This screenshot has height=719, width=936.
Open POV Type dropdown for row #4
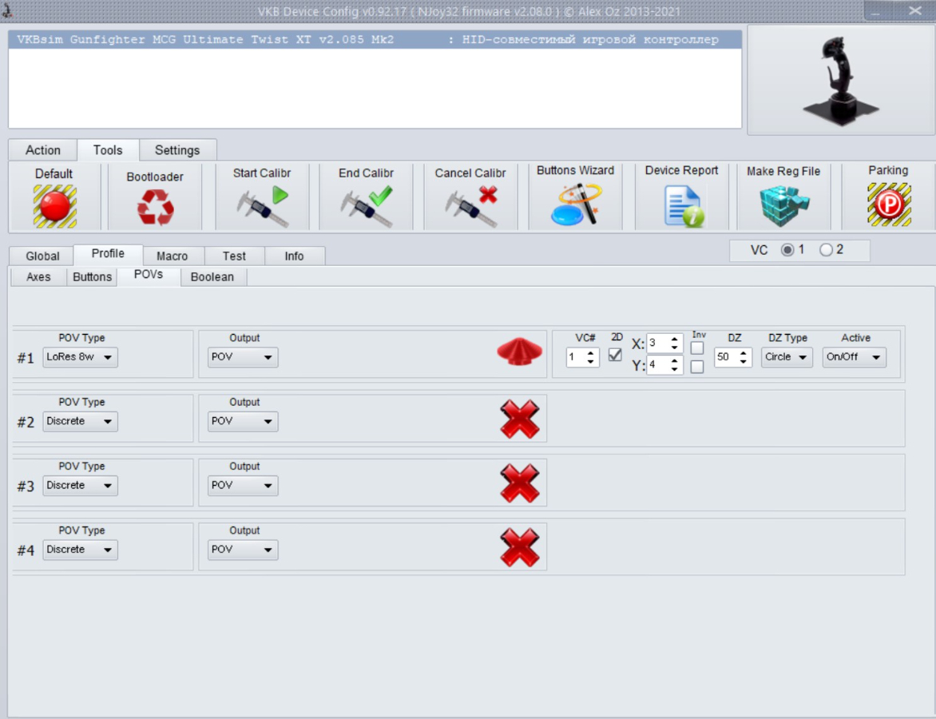[x=80, y=550]
